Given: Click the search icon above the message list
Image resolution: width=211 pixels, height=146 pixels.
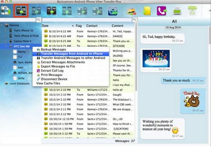Looking at the screenshot, I should pos(135,20).
